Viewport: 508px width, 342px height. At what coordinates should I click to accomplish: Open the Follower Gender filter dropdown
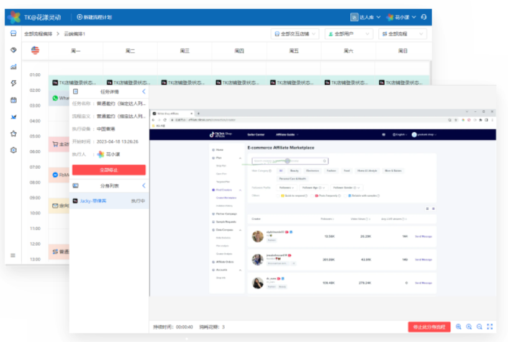347,187
